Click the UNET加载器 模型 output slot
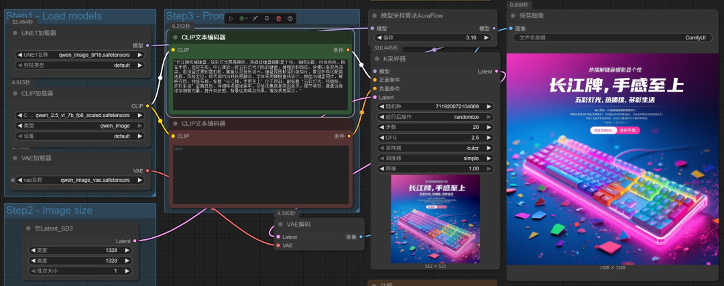This screenshot has width=724, height=286. 147,45
